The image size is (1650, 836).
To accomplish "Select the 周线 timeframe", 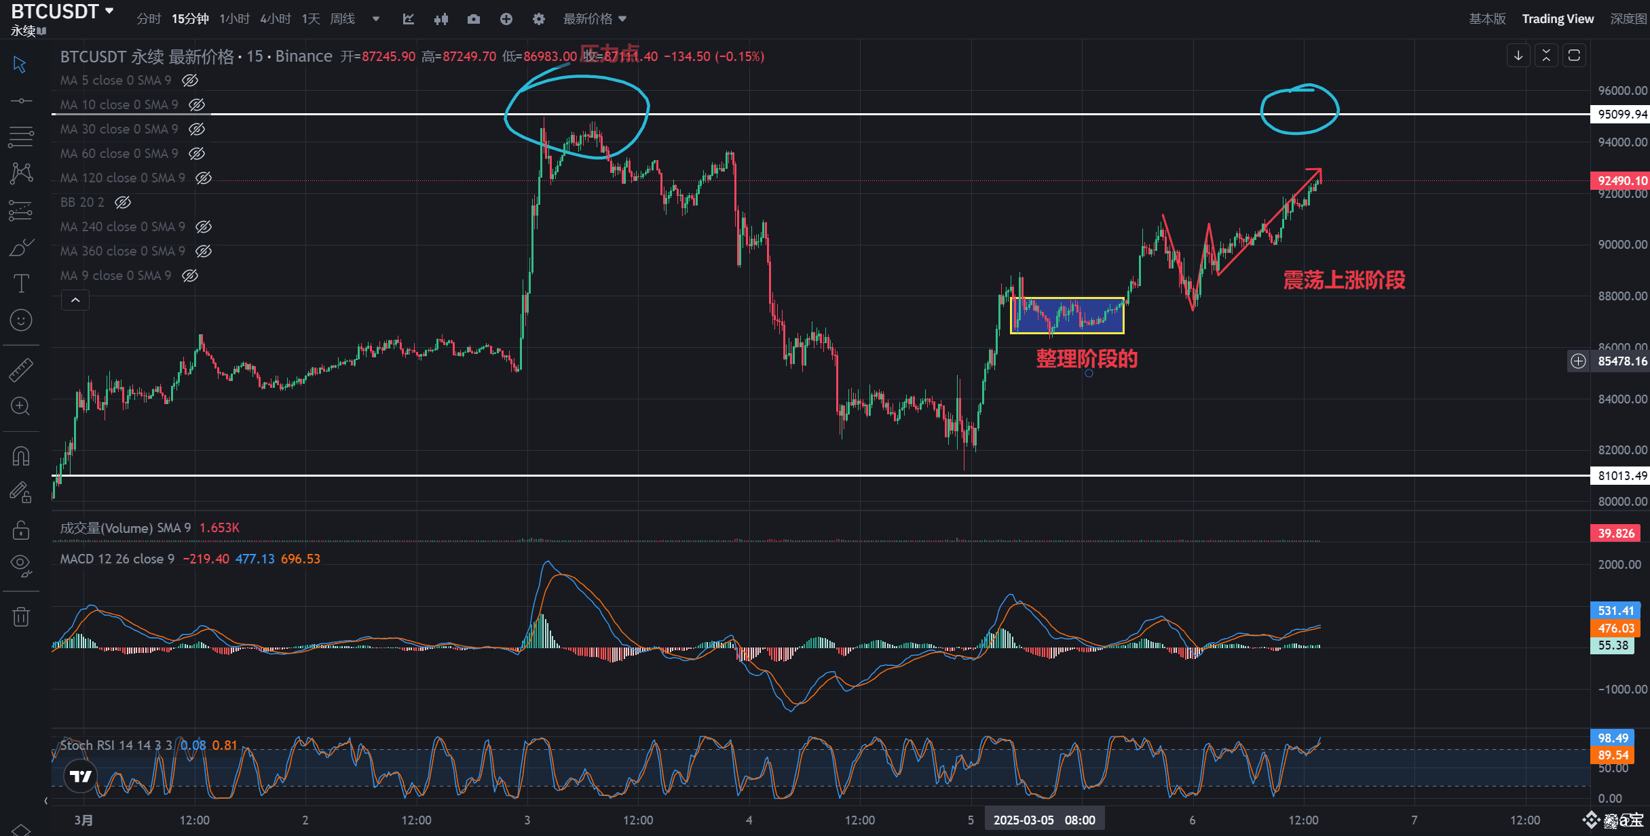I will tap(343, 19).
